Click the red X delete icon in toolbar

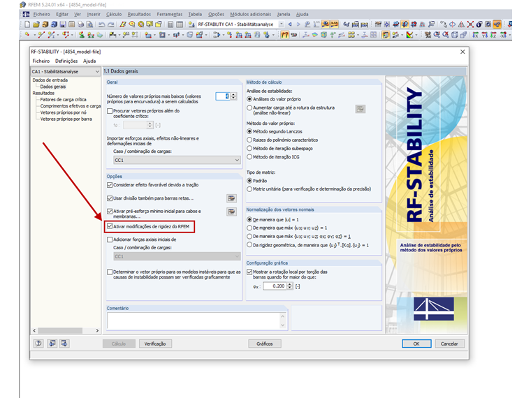pyautogui.click(x=470, y=24)
